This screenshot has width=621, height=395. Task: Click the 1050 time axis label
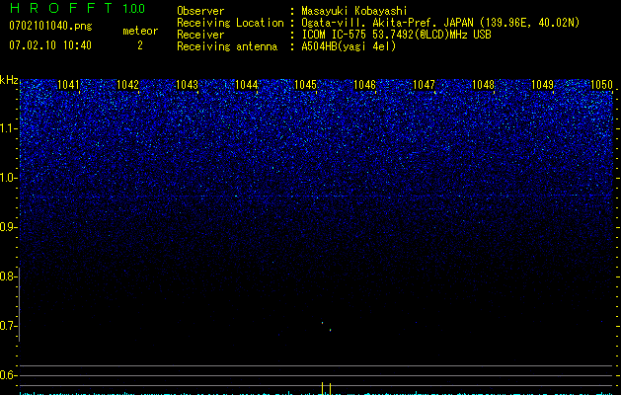click(601, 84)
